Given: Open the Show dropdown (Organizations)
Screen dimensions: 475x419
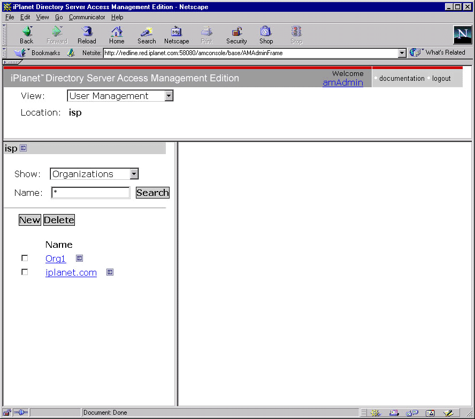Looking at the screenshot, I should coord(94,174).
